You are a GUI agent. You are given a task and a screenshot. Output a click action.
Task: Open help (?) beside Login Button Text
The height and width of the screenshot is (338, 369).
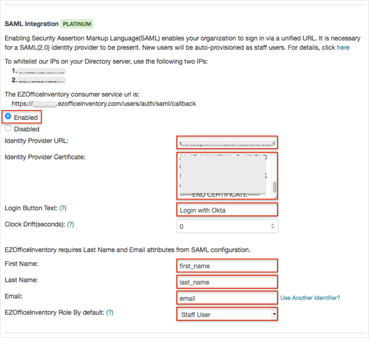63,208
